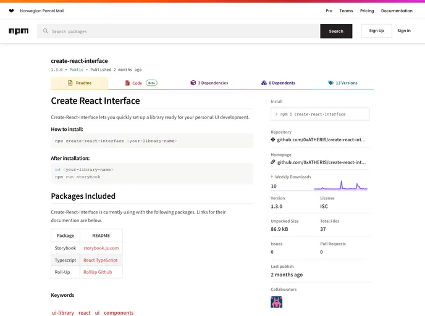View the 0 Dependents tab

click(x=278, y=83)
